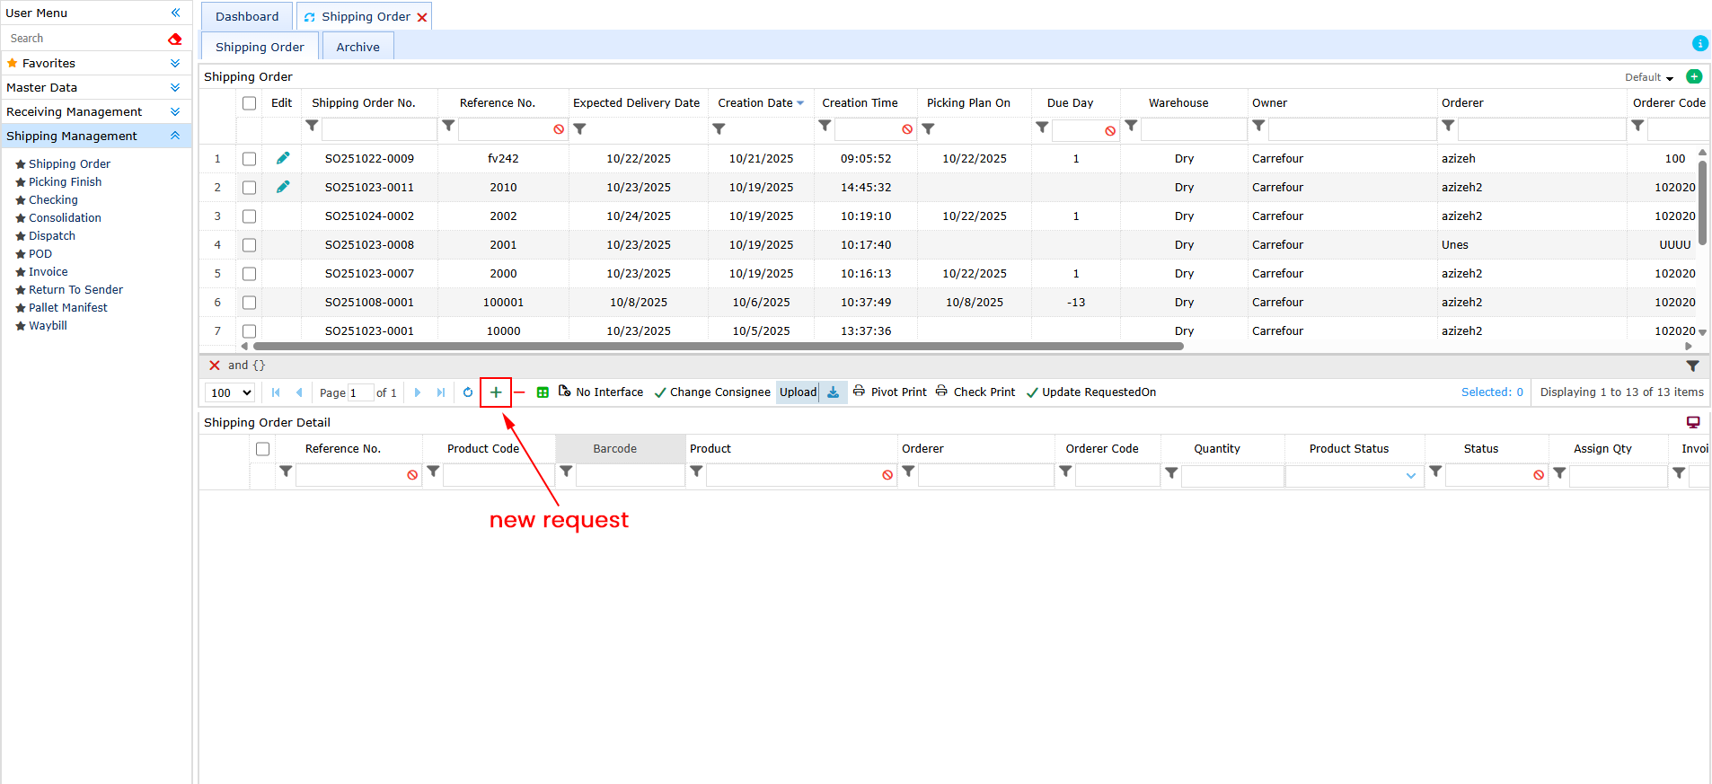
Task: Click the download icon next to Upload
Action: [834, 392]
